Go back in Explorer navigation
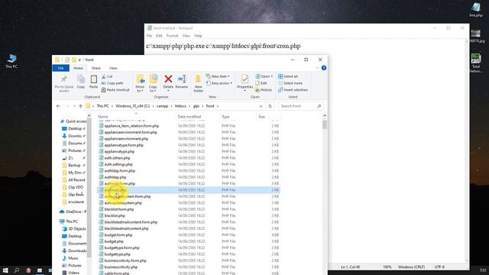 58,106
